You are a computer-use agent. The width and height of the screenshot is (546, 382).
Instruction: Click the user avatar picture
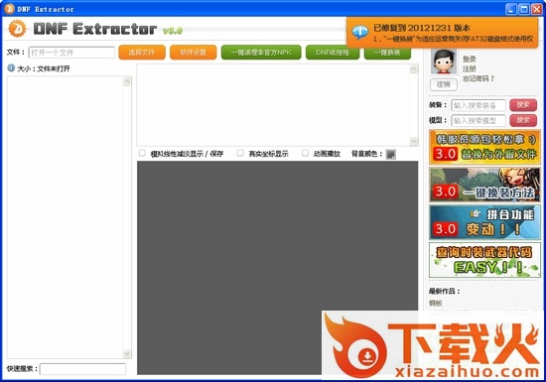click(444, 62)
